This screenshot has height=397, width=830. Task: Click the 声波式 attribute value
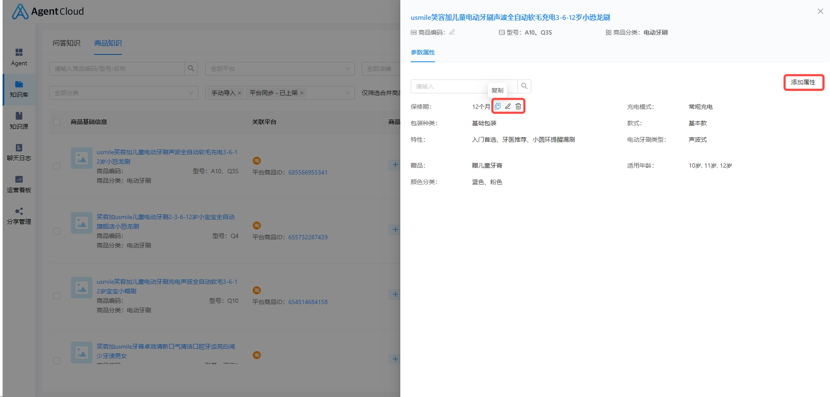pos(698,140)
